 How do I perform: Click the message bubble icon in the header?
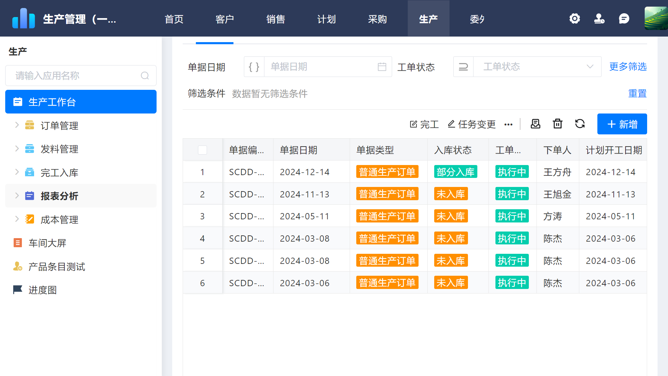[x=625, y=18]
